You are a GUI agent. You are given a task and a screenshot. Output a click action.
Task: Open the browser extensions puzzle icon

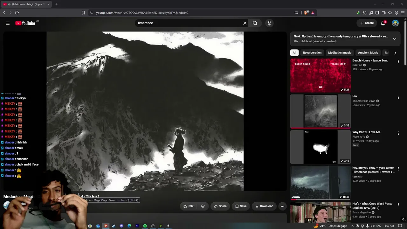coord(365,13)
